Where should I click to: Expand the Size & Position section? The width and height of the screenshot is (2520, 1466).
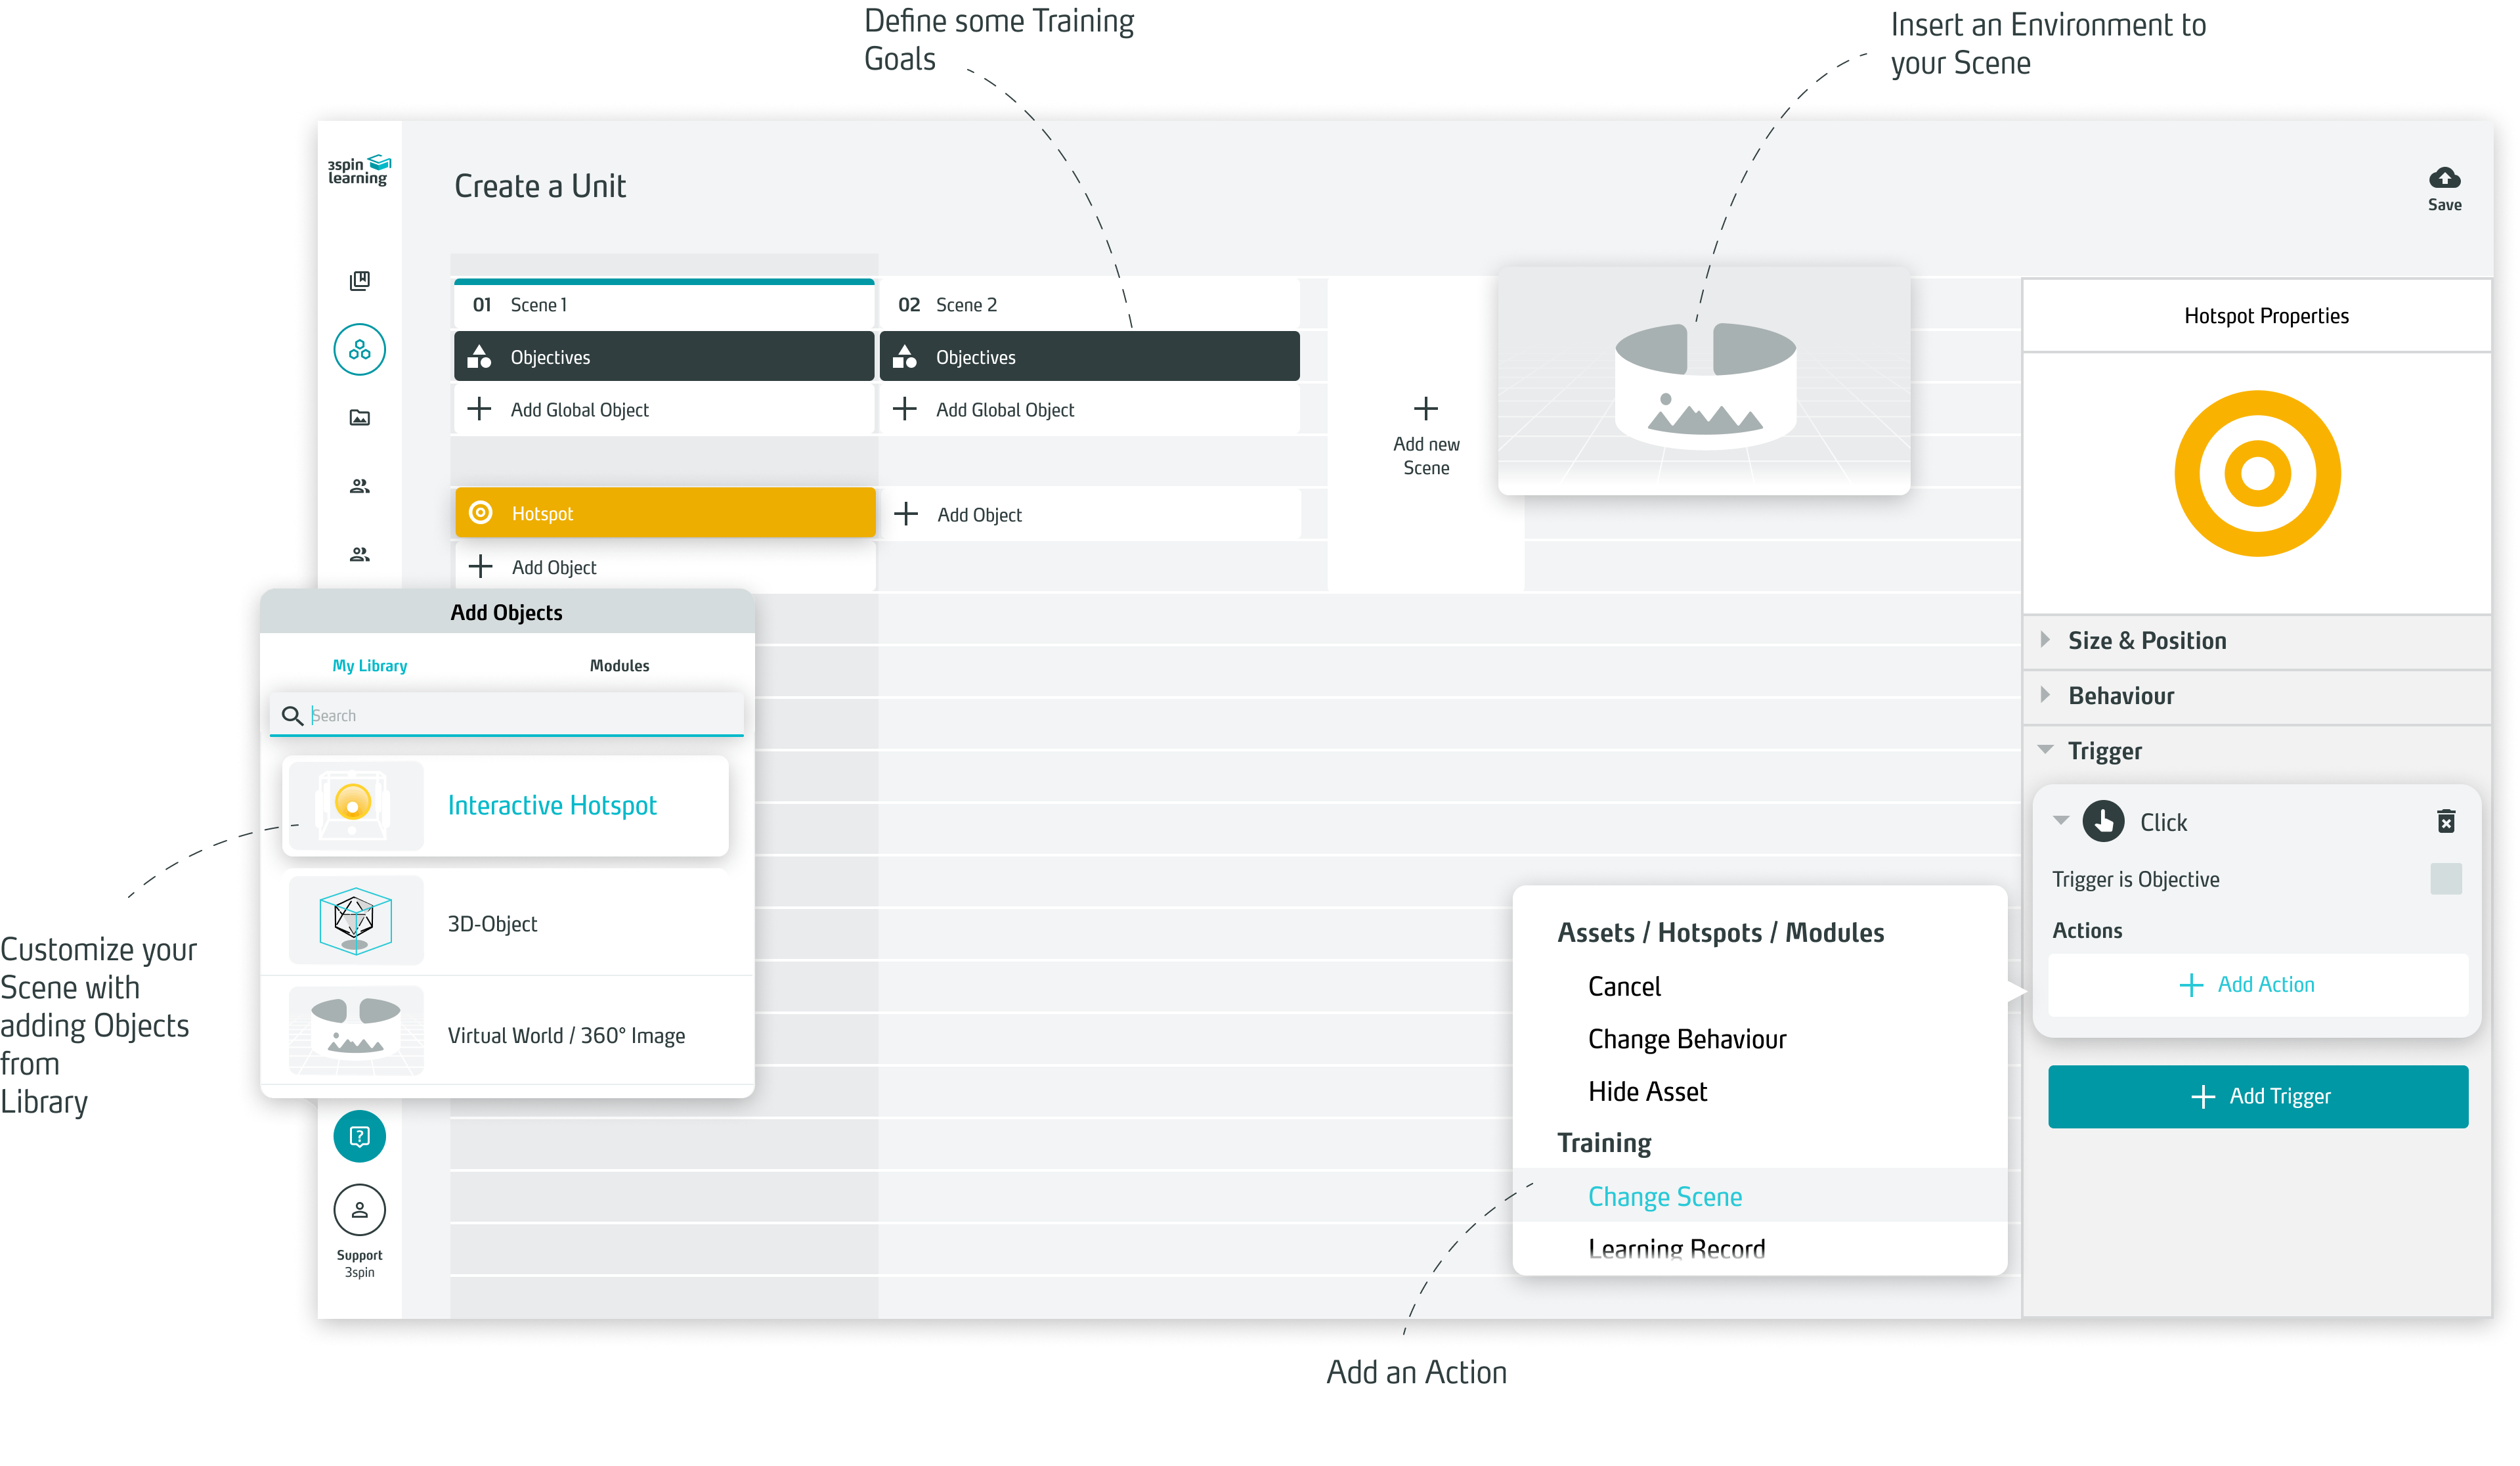point(2146,641)
